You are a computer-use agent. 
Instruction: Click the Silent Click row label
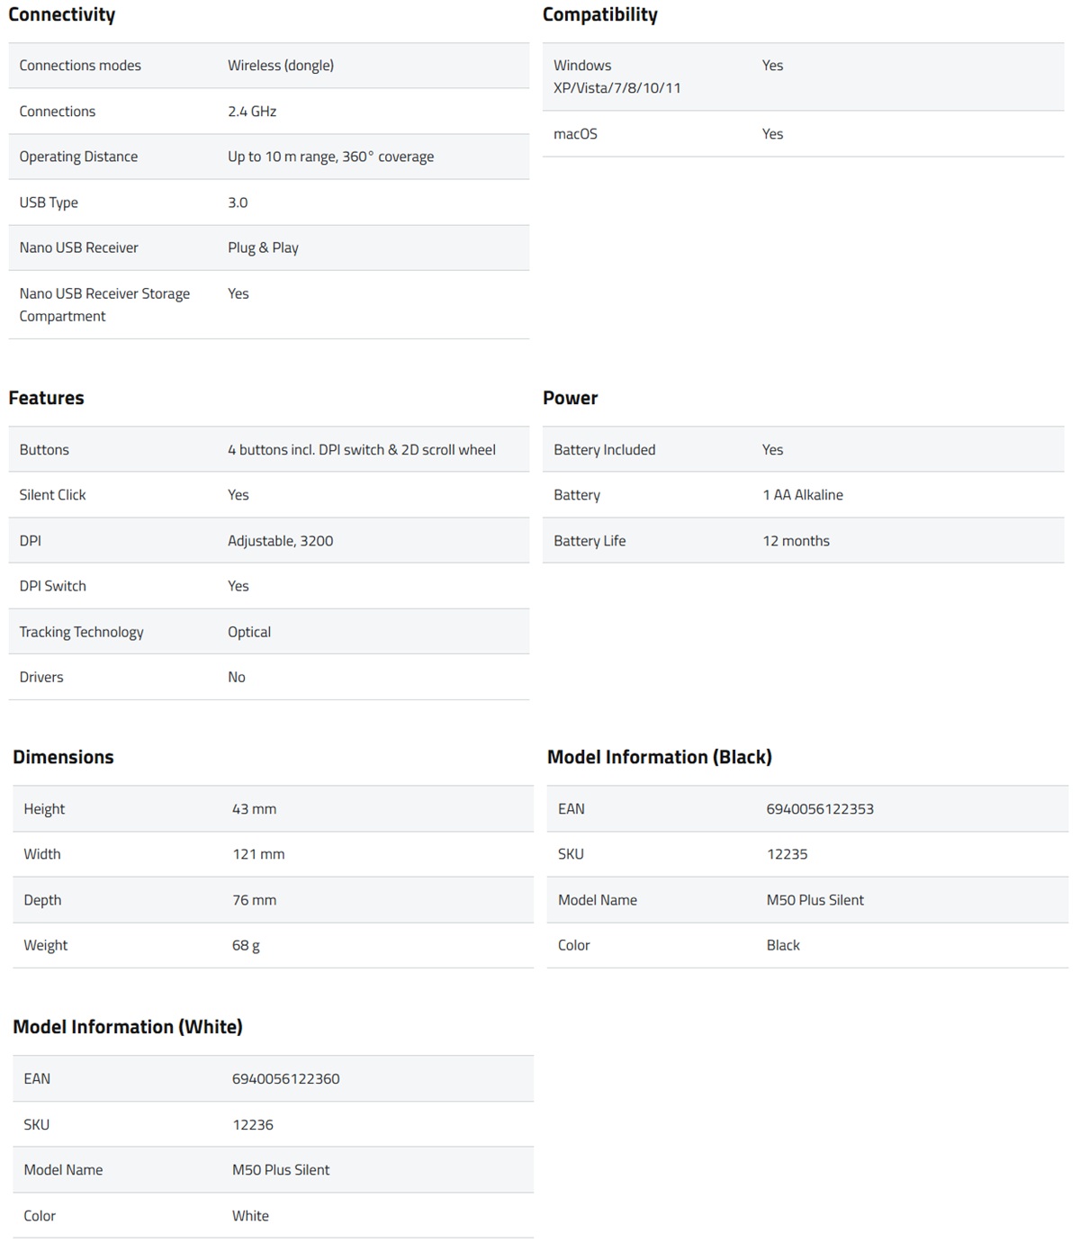(52, 495)
